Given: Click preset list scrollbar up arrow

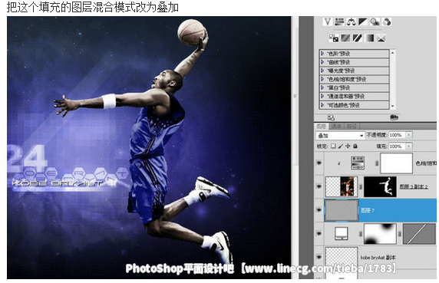Looking at the screenshot, I should point(392,53).
